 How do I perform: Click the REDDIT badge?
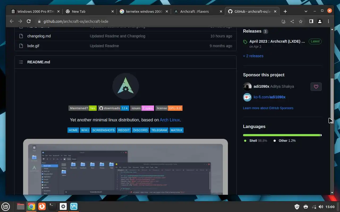coord(124,130)
